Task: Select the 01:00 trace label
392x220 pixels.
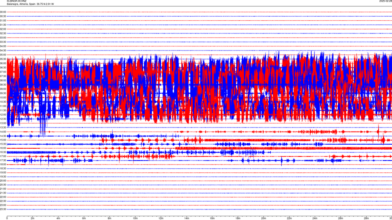Action: pos(3,20)
